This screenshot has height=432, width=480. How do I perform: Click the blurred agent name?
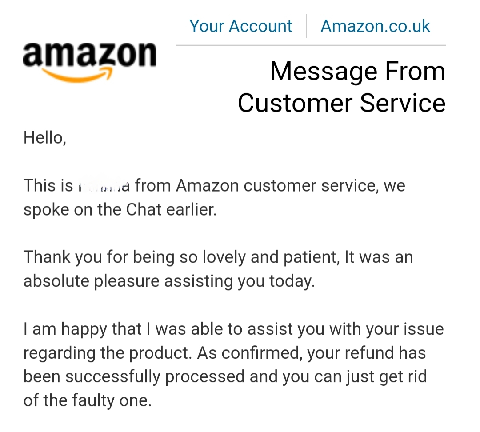(x=104, y=186)
